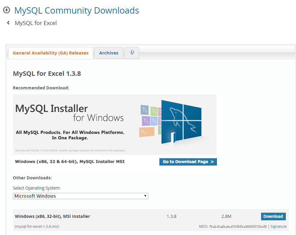Click the filename (mysql-for-excel-1.3.8.msi)
This screenshot has width=296, height=235.
(37, 227)
